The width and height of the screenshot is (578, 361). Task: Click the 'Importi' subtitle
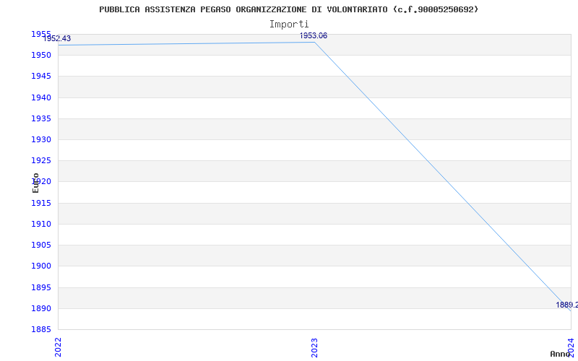coord(288,25)
